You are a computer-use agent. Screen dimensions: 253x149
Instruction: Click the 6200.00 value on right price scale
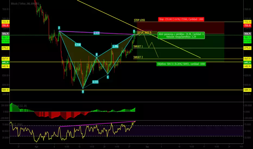click(248, 75)
